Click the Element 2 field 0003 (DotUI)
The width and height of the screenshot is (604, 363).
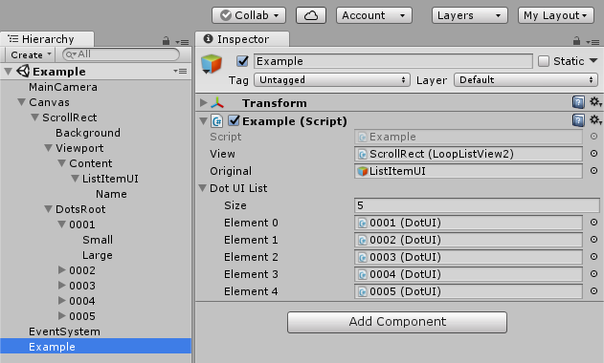[468, 257]
